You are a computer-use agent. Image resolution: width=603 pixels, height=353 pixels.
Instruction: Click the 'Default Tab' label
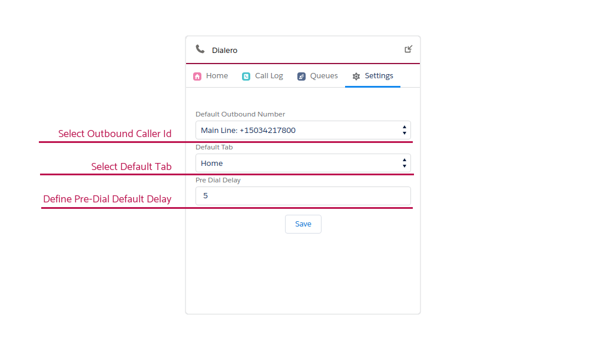(214, 147)
